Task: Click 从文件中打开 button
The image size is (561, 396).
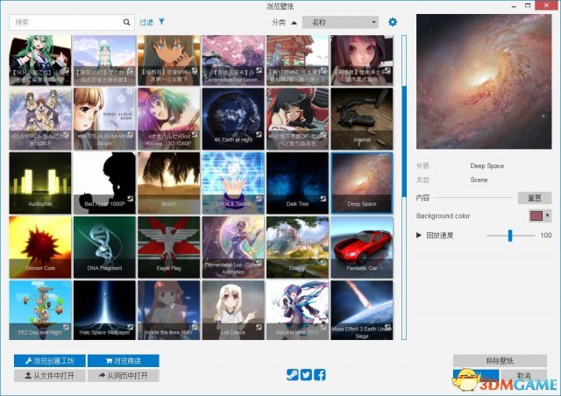Action: 50,376
